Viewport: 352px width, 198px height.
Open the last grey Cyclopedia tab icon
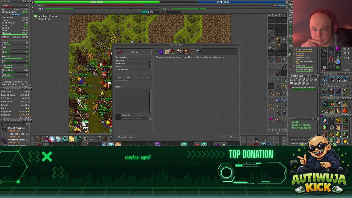click(x=198, y=51)
